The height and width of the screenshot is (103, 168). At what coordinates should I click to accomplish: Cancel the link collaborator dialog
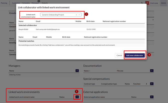coord(119,55)
